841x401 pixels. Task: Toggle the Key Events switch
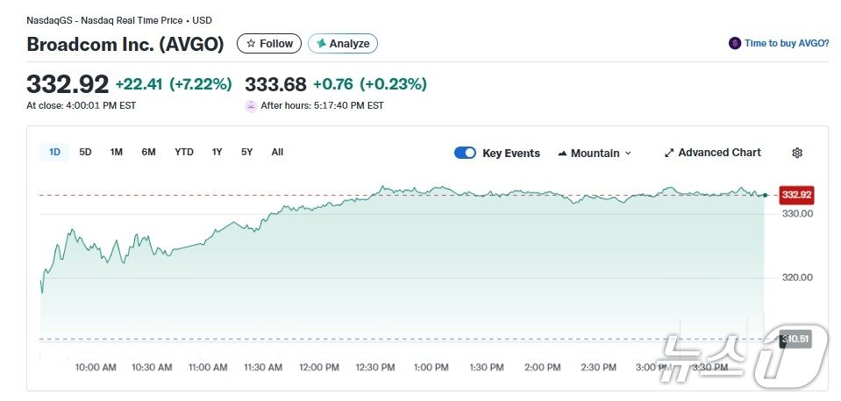click(465, 153)
